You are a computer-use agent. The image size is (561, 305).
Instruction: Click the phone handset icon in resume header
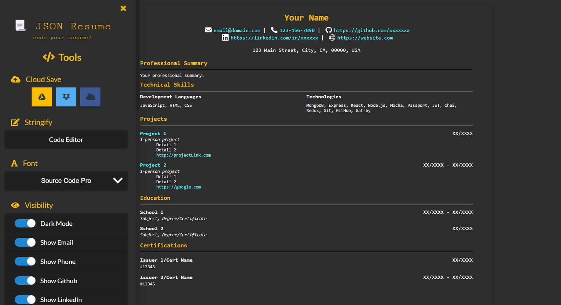tap(274, 30)
